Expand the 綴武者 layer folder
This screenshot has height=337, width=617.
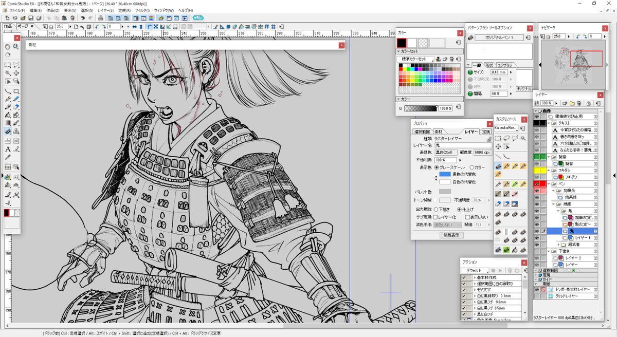pos(558,245)
